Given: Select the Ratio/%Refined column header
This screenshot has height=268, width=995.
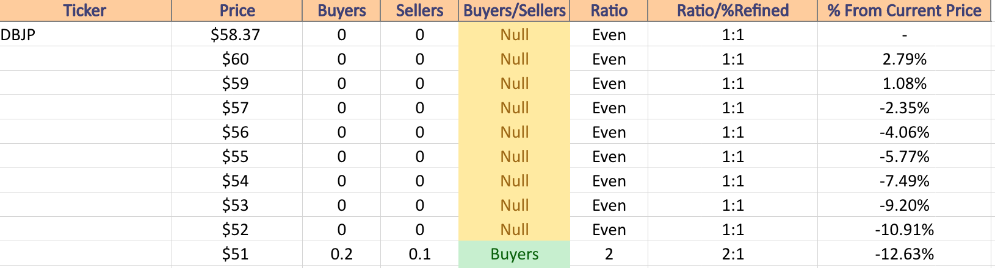Looking at the screenshot, I should [x=733, y=10].
